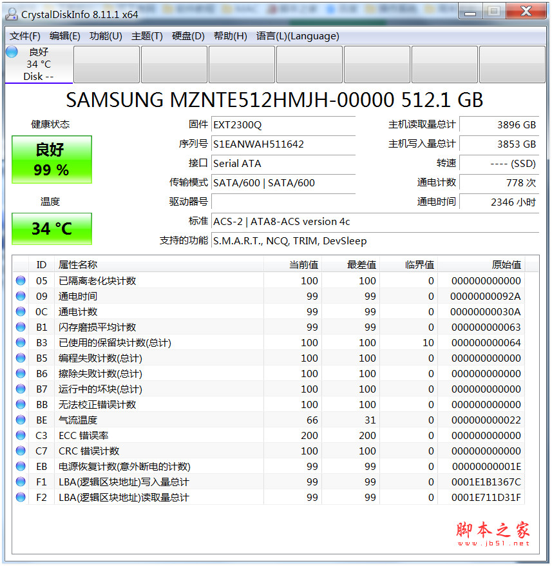
Task: Click status orb for attribute B7
Action: [21, 389]
